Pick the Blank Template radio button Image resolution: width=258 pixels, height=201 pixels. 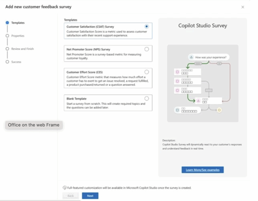pos(146,98)
